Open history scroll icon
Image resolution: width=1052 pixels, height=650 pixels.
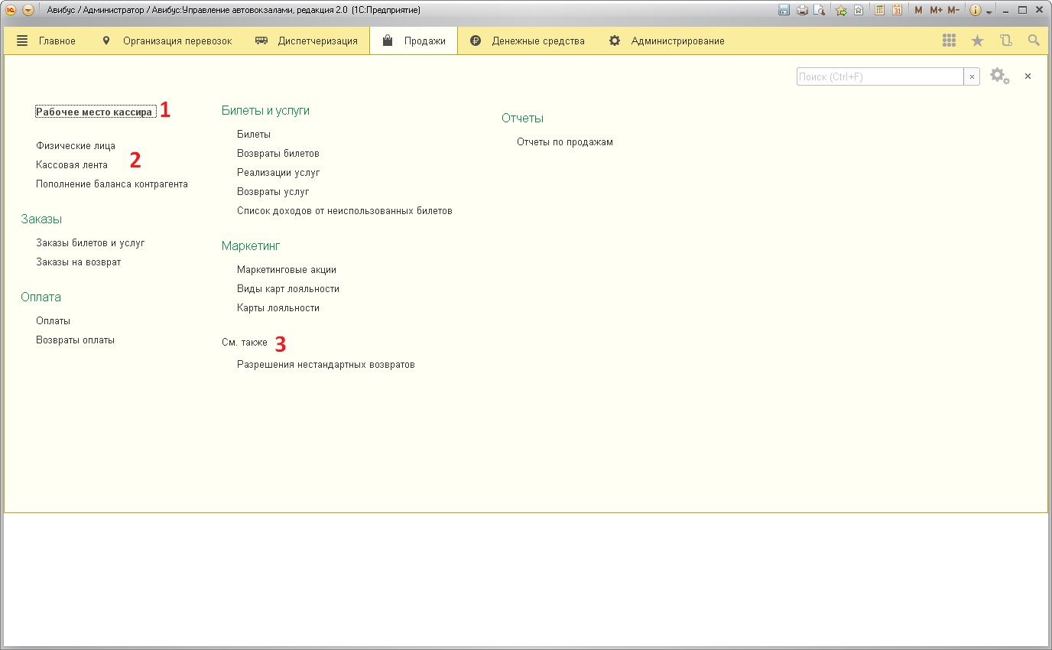(1005, 41)
